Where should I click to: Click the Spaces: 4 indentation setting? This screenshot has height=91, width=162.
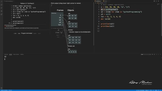pos(147,90)
